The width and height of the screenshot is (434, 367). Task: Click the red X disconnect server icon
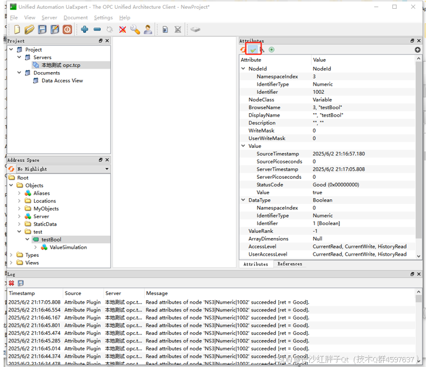pyautogui.click(x=122, y=29)
